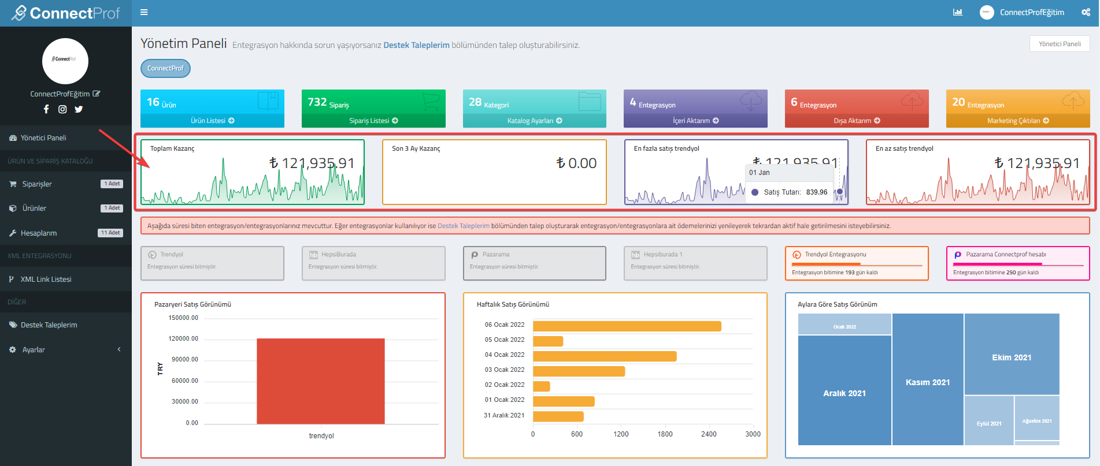This screenshot has width=1100, height=466.
Task: Select the expired Trendyol integration card
Action: coord(212,263)
